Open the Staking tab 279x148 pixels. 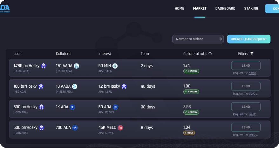(251, 9)
